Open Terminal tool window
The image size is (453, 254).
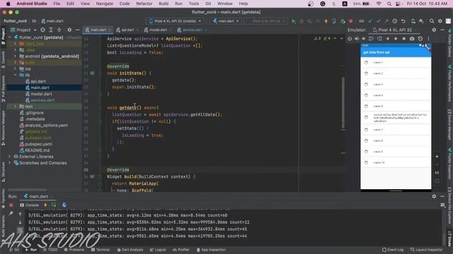101,250
